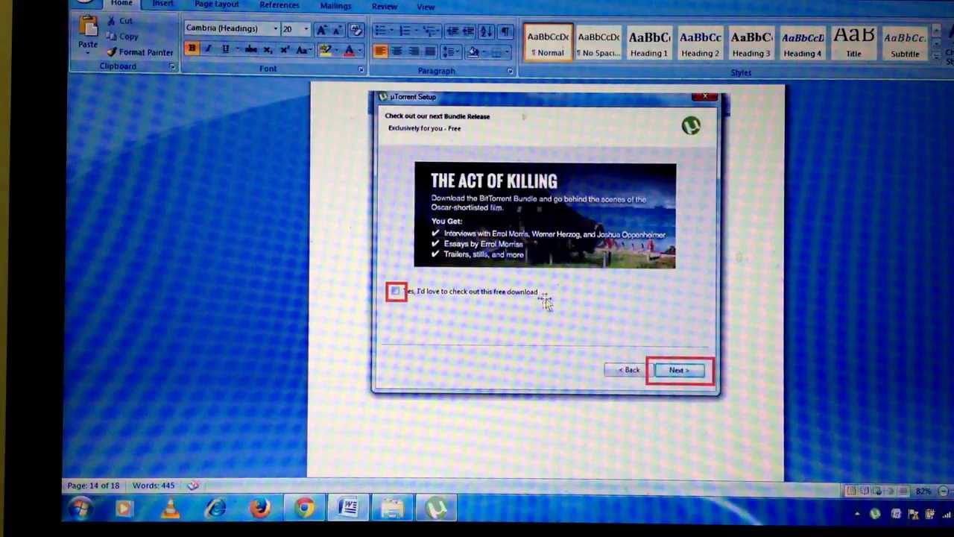
Task: Click the proofing errors icon in status bar
Action: (x=193, y=486)
